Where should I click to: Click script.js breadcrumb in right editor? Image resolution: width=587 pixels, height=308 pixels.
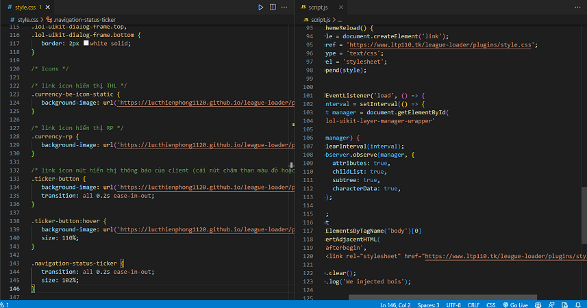coord(321,20)
